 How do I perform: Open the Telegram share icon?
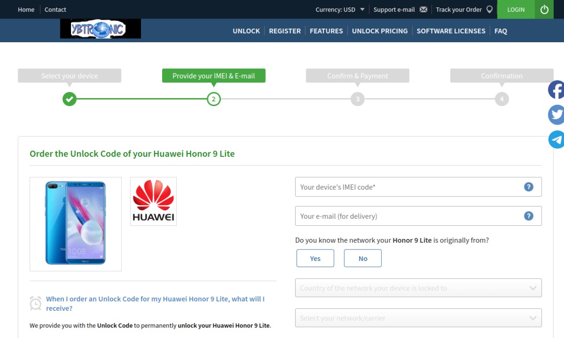[556, 140]
